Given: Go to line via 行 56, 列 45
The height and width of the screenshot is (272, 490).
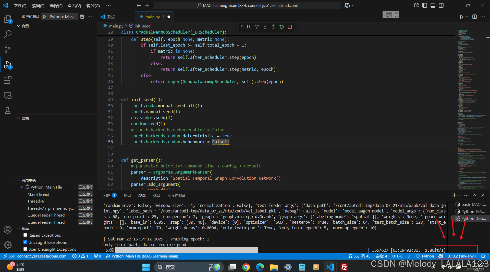Looking at the screenshot, I should 359,256.
